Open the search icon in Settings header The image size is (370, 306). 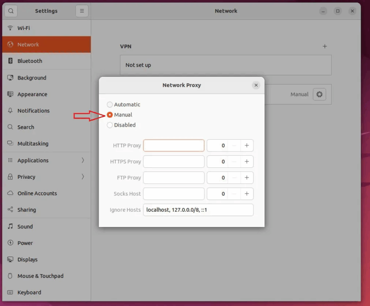(x=11, y=11)
